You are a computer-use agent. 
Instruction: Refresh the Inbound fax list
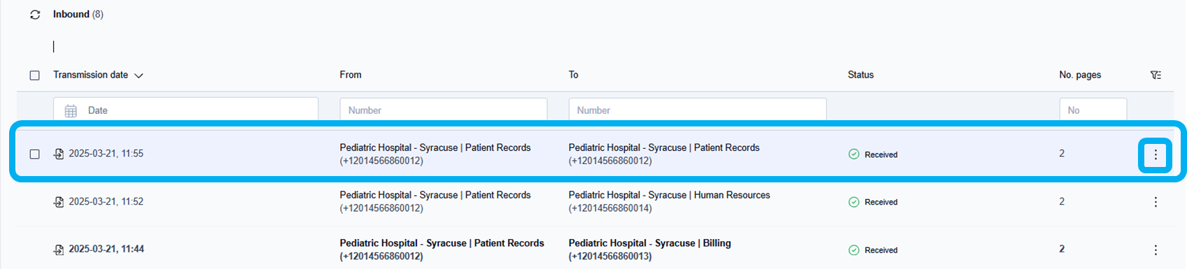pos(35,15)
